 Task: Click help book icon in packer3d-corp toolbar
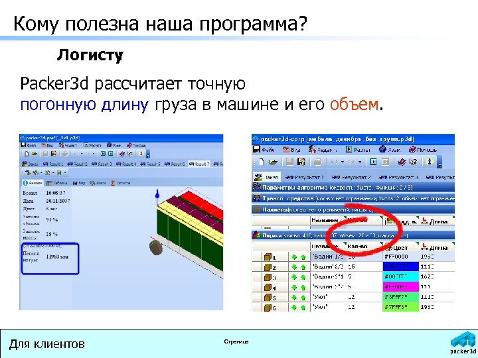[x=402, y=162]
